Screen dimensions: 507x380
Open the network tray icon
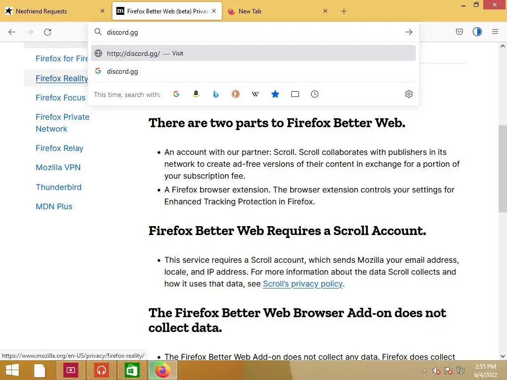point(460,371)
